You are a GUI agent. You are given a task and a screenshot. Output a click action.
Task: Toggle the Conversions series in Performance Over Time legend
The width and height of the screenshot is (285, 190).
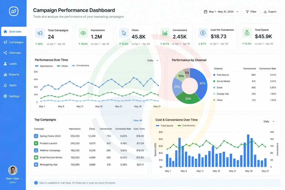coord(80,66)
